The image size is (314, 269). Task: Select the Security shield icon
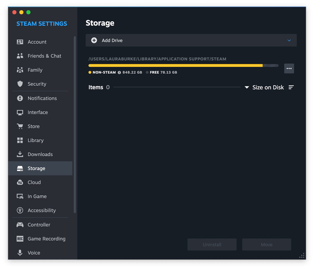(x=20, y=84)
